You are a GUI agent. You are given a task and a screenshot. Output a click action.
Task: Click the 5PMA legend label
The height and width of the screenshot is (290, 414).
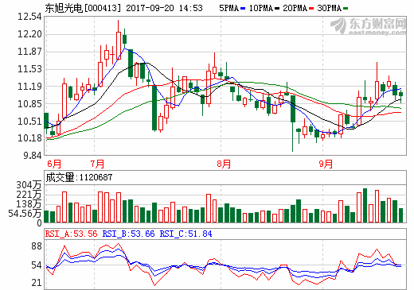pyautogui.click(x=229, y=8)
